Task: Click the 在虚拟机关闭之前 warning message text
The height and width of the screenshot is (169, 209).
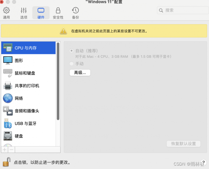Action: pos(109,31)
